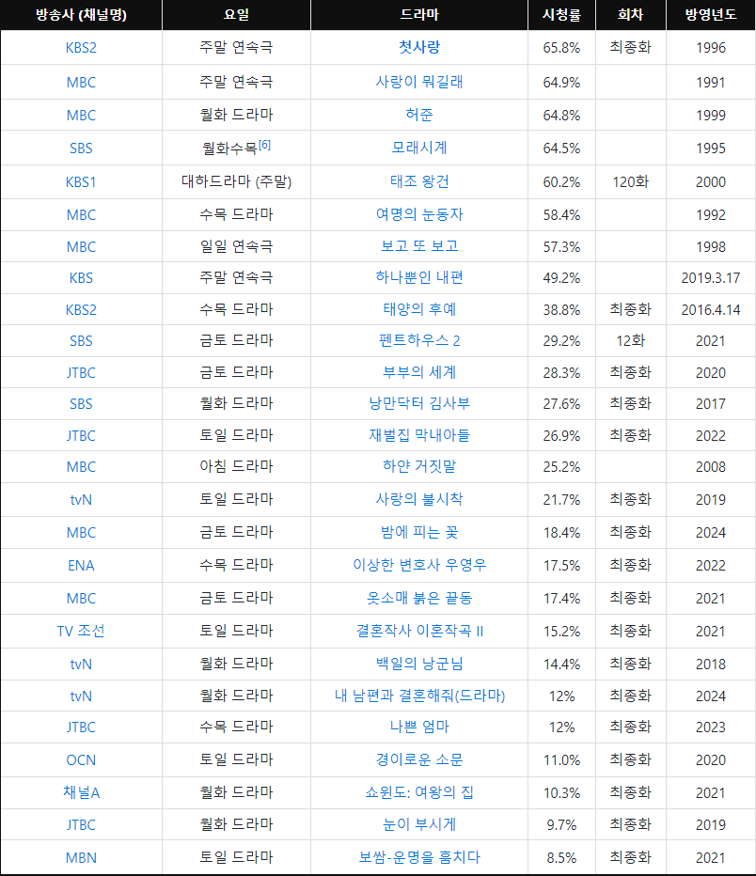Viewport: 756px width, 876px height.
Task: Select the 9.7% rating cell
Action: (x=561, y=825)
